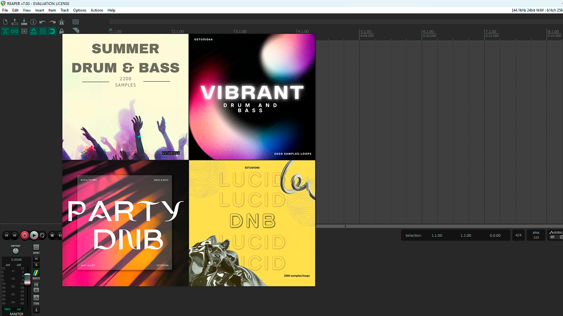Open the master FX chain button
The height and width of the screenshot is (316, 563).
tap(36, 285)
